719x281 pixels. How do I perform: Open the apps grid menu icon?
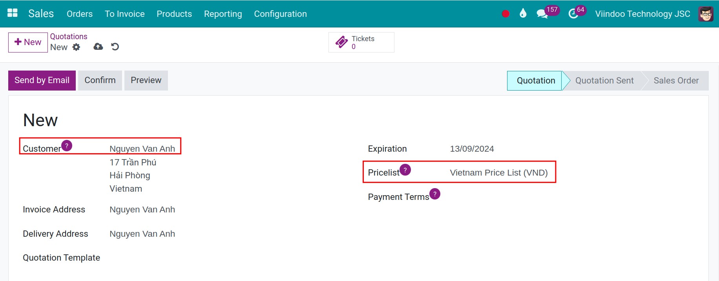(x=13, y=13)
